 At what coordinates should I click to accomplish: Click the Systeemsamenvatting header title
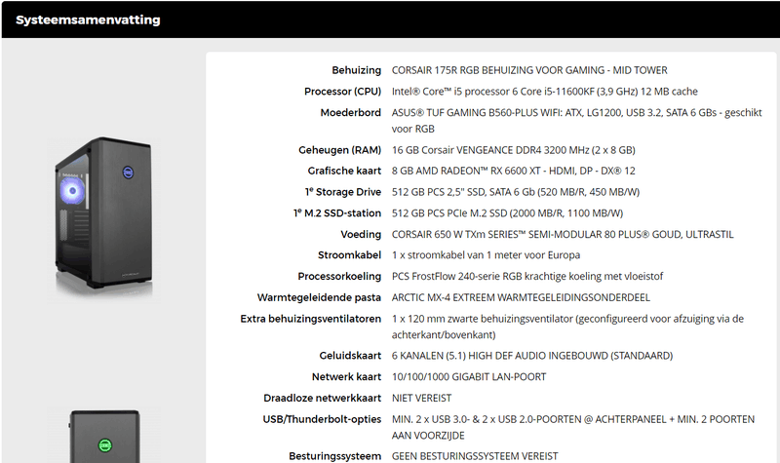click(88, 19)
